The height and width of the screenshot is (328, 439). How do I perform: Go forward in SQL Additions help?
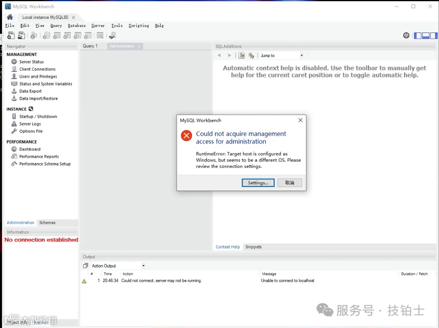230,55
